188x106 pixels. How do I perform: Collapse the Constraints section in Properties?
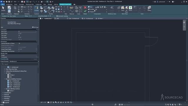pos(37,29)
